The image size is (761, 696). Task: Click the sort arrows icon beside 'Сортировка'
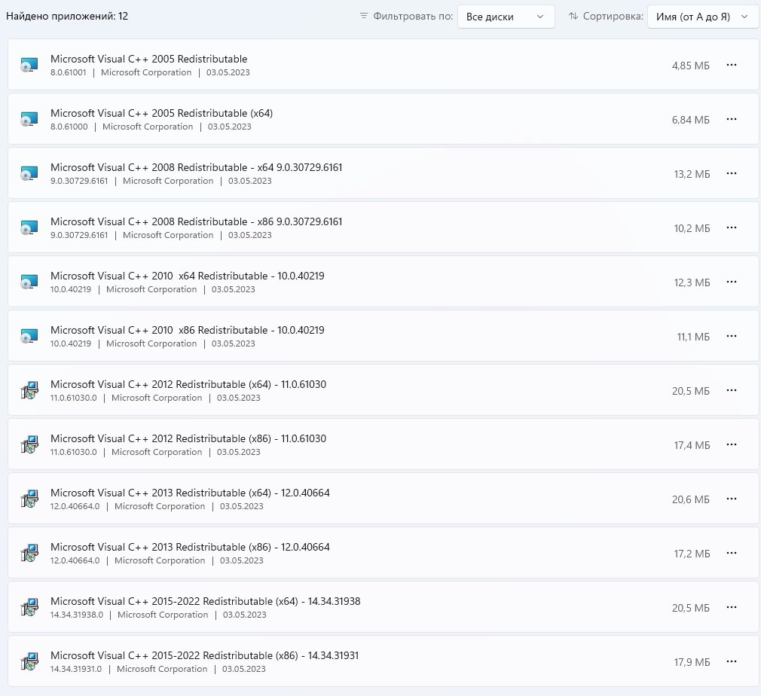click(x=573, y=16)
